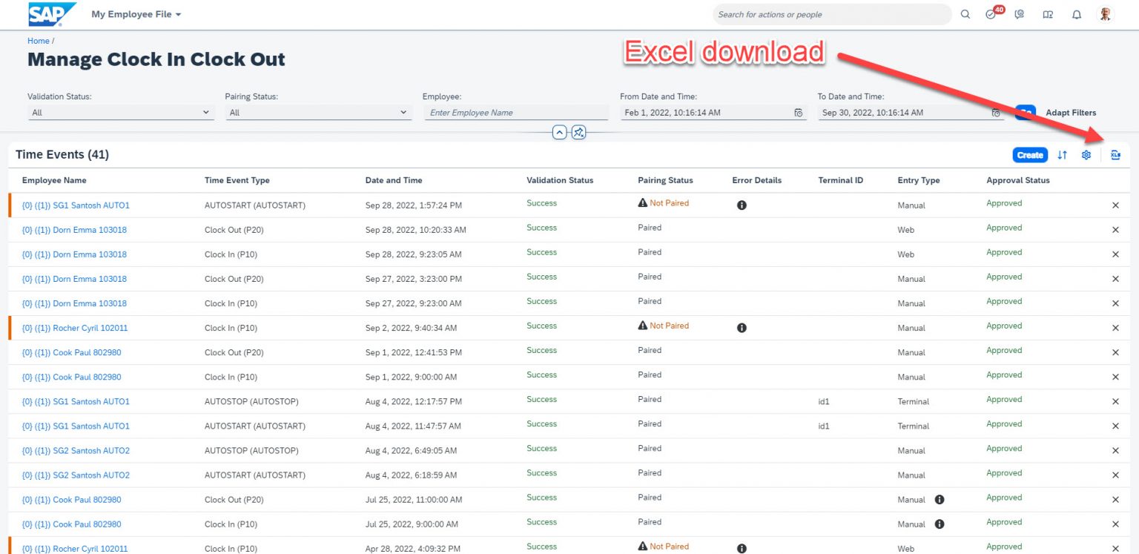
Task: Open the notifications bell
Action: (1077, 13)
